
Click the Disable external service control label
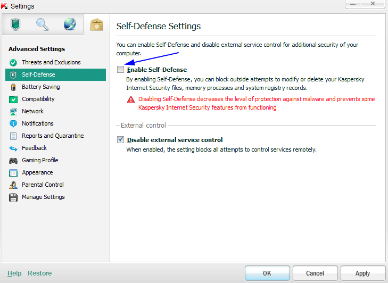click(x=175, y=140)
